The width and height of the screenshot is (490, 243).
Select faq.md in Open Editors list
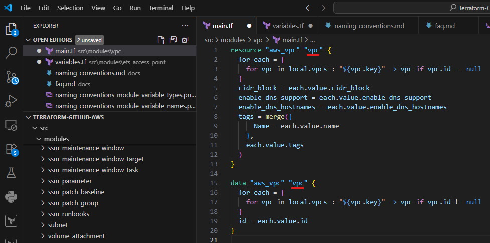(x=110, y=84)
